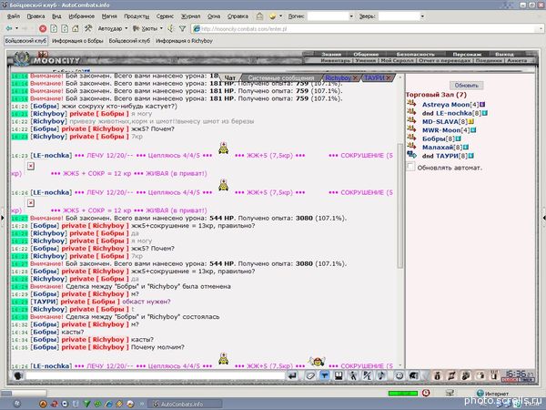Click the building icon beside Справка menu
The width and height of the screenshot is (546, 410).
tap(259, 16)
